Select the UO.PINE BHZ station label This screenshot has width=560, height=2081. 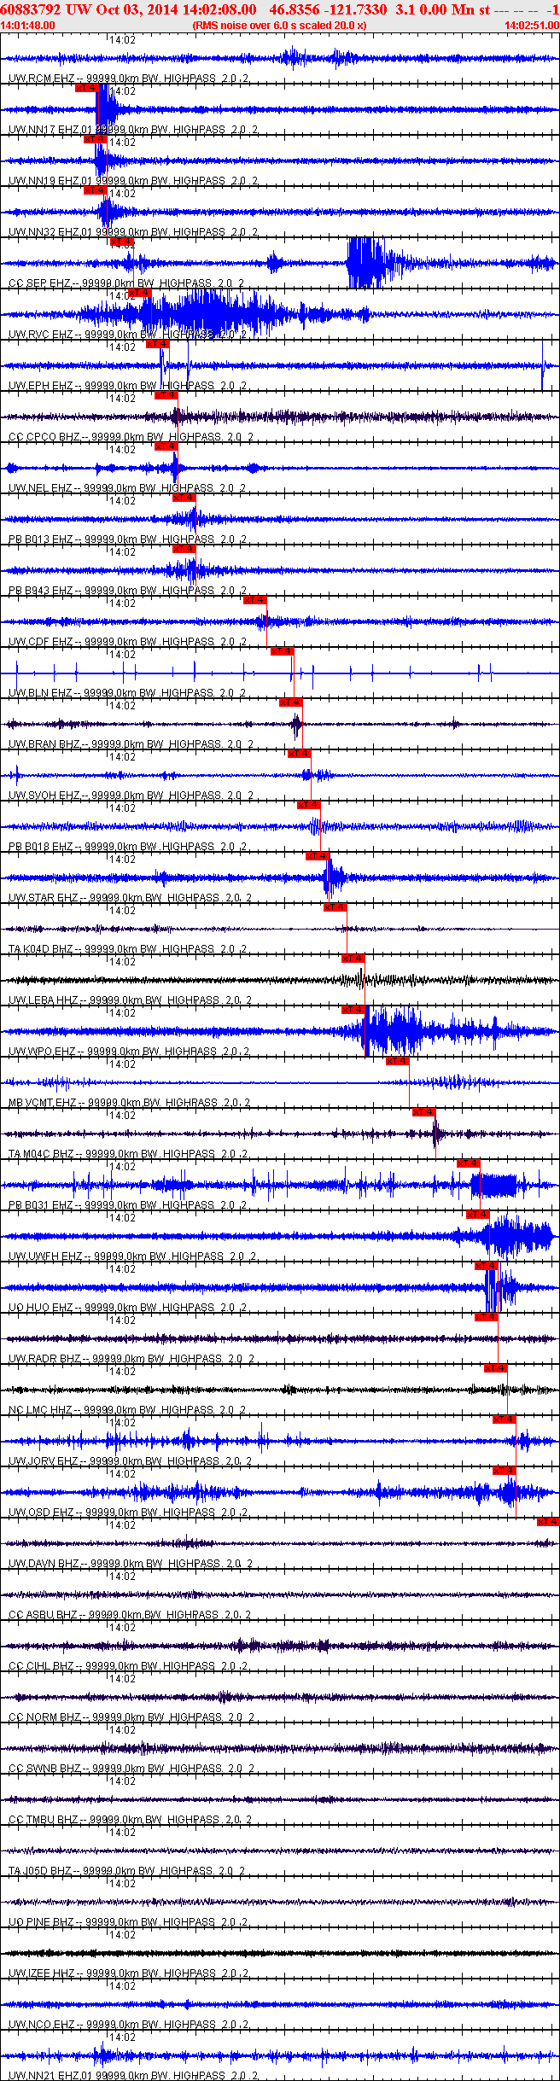coord(41,1922)
